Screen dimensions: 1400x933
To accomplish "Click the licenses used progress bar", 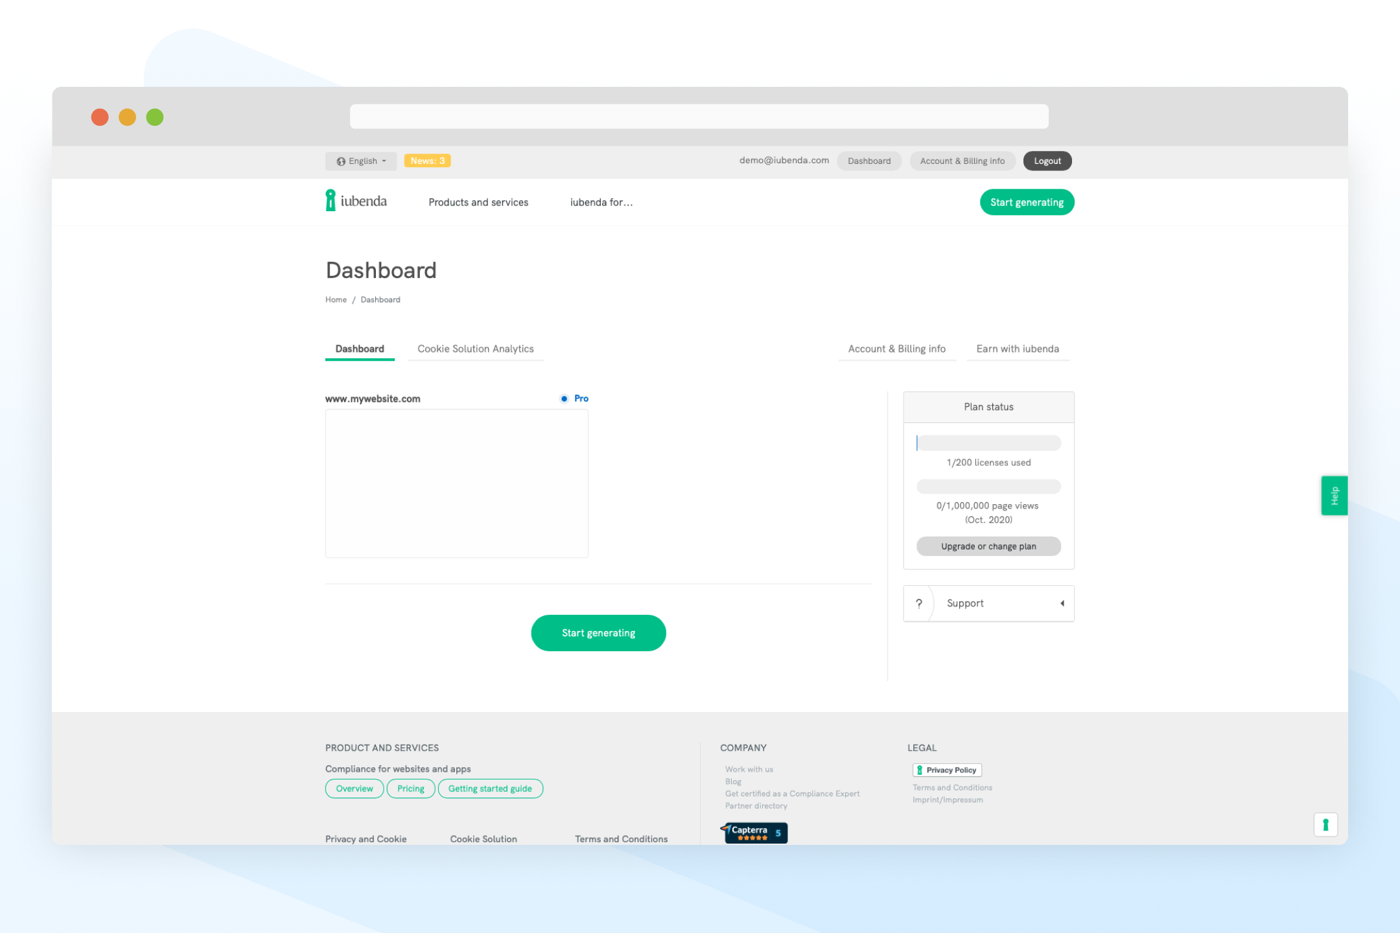I will 988,443.
